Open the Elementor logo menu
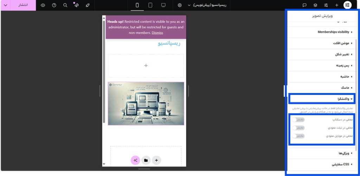Screen dimensions: 360x176 [x=347, y=5]
